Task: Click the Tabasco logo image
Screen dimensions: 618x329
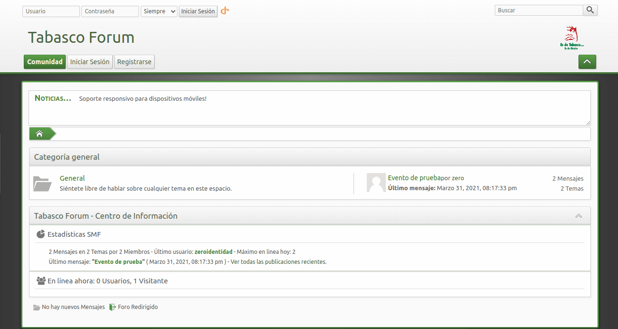Action: point(571,38)
